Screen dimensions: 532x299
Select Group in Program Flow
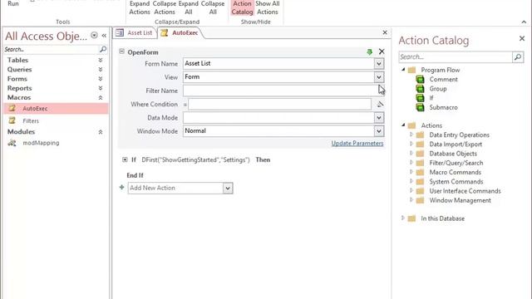pos(438,89)
